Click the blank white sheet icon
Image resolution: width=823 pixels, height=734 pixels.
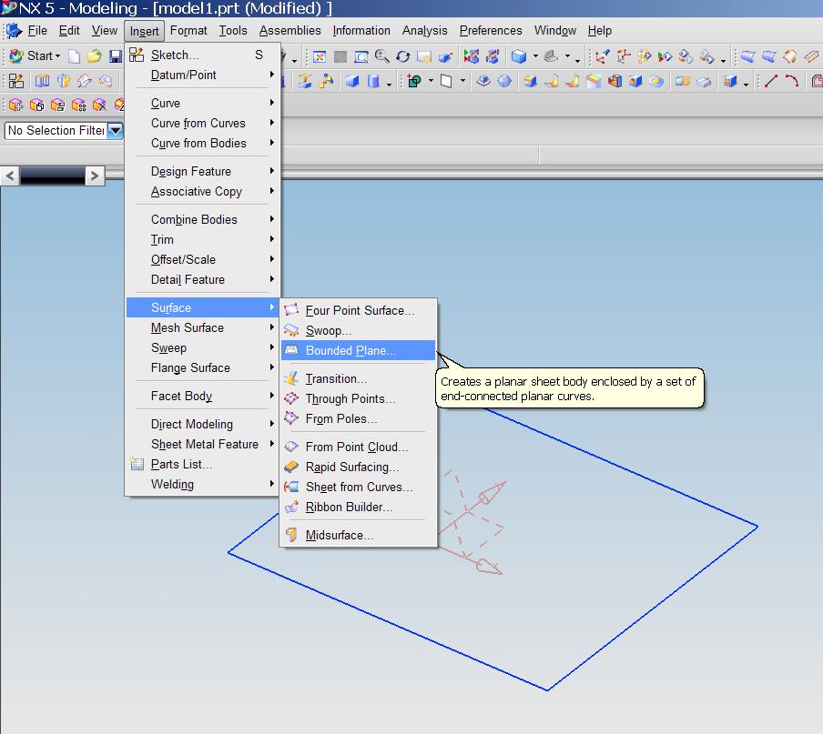(446, 81)
